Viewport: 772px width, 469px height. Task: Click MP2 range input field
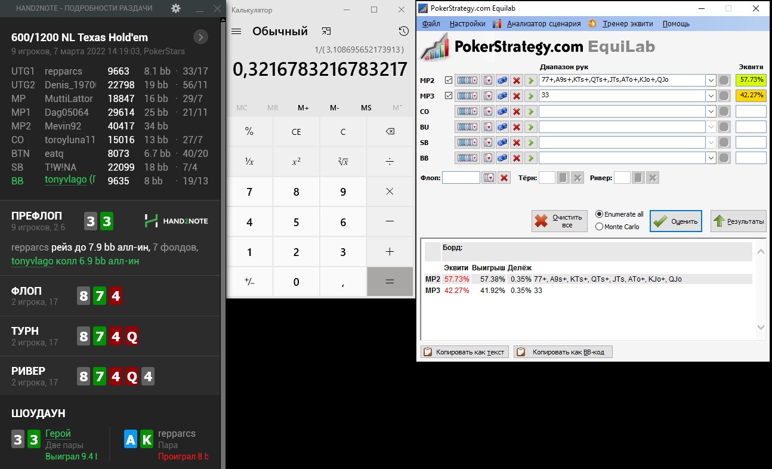[622, 80]
